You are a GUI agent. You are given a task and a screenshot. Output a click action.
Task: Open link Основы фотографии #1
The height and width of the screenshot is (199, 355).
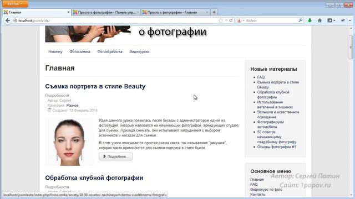tap(276, 147)
